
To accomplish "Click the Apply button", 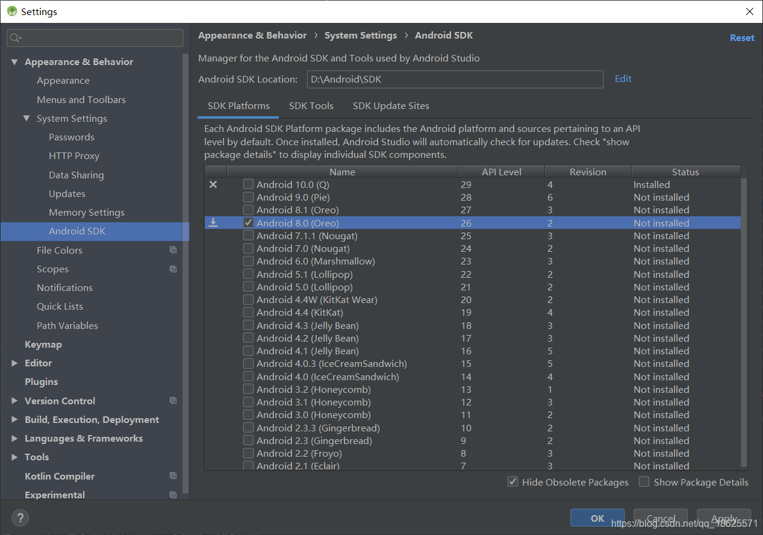I will point(724,518).
